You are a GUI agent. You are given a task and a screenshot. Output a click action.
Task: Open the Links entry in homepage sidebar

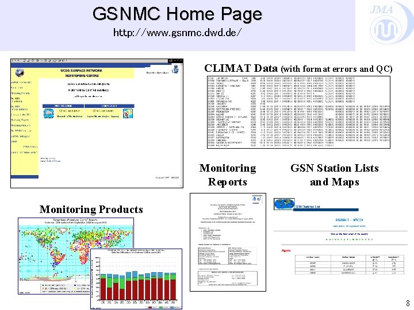tap(13, 142)
